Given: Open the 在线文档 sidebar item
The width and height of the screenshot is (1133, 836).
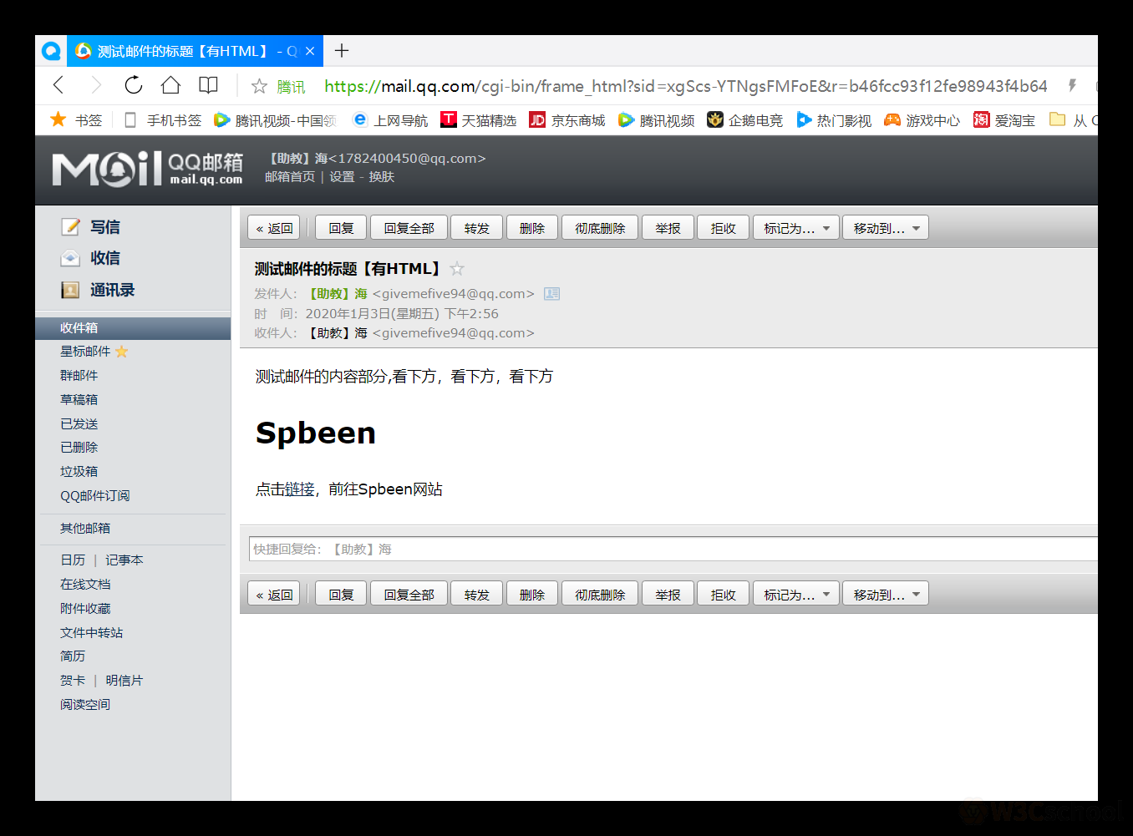Looking at the screenshot, I should [x=85, y=585].
